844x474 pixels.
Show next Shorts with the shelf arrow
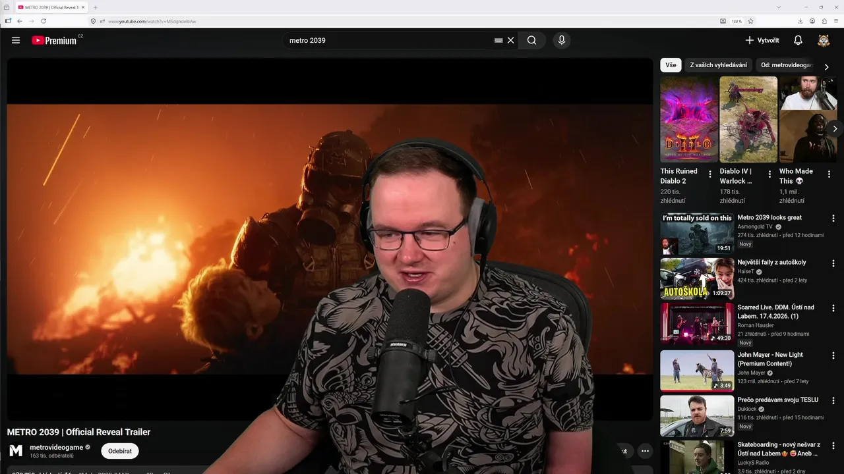pos(835,128)
